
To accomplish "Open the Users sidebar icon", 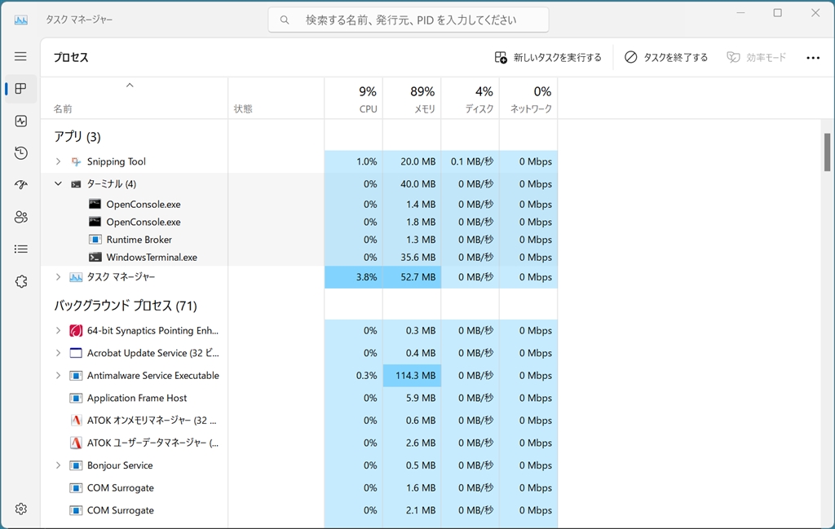I will (x=20, y=217).
